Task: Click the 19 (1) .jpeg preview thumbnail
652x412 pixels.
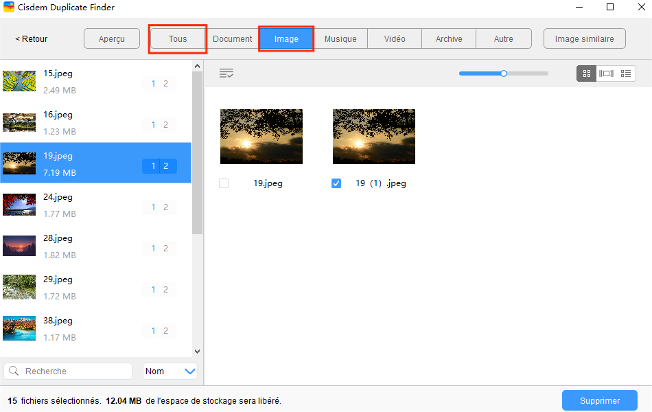Action: pyautogui.click(x=374, y=137)
